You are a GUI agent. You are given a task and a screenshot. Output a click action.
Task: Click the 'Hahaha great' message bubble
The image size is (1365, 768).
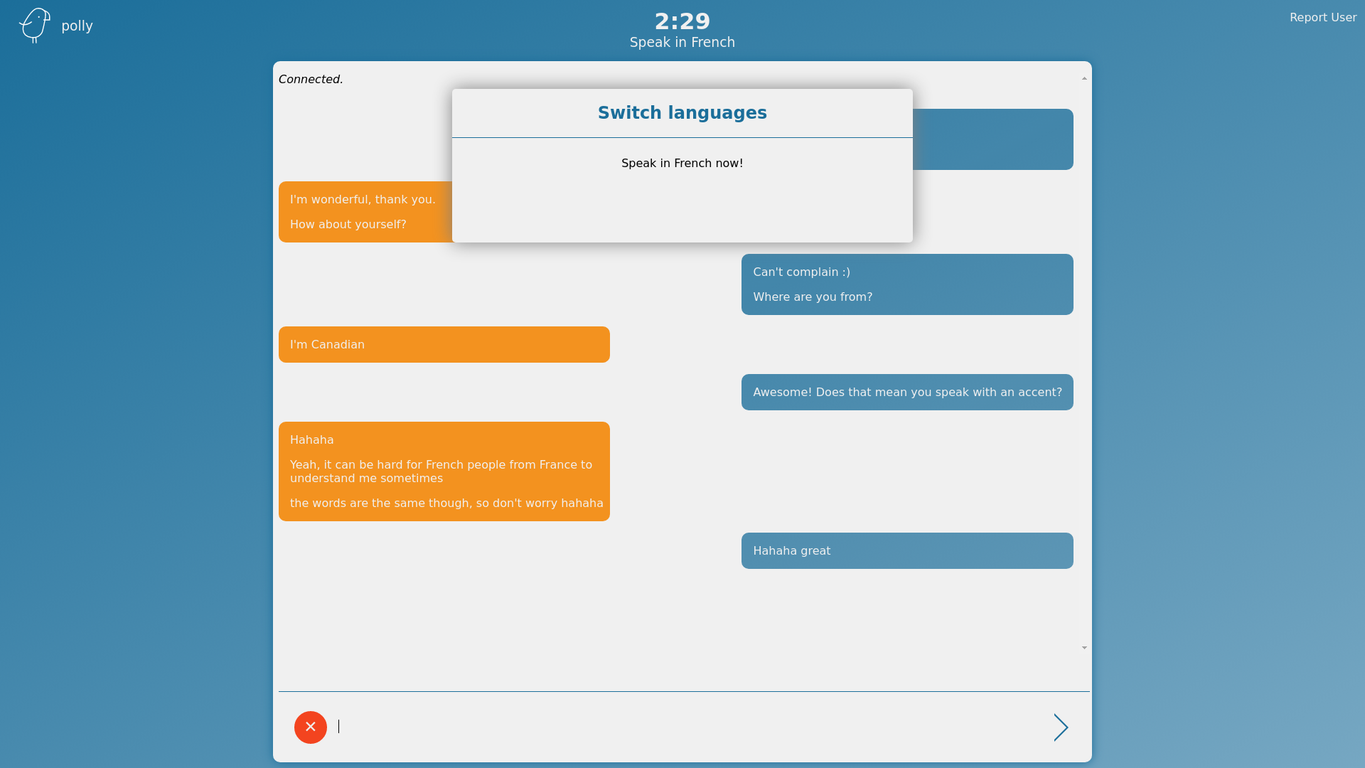[906, 551]
